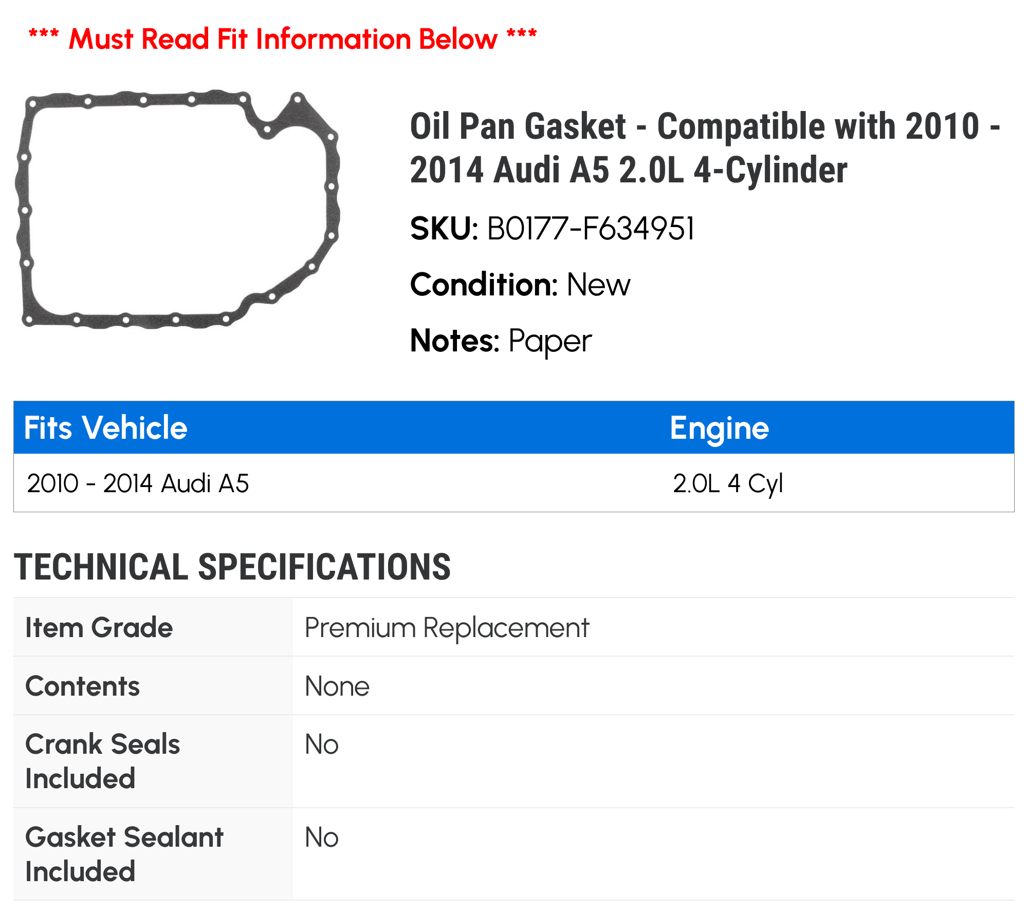This screenshot has height=914, width=1028.
Task: Click the Technical Specifications heading
Action: [x=232, y=567]
